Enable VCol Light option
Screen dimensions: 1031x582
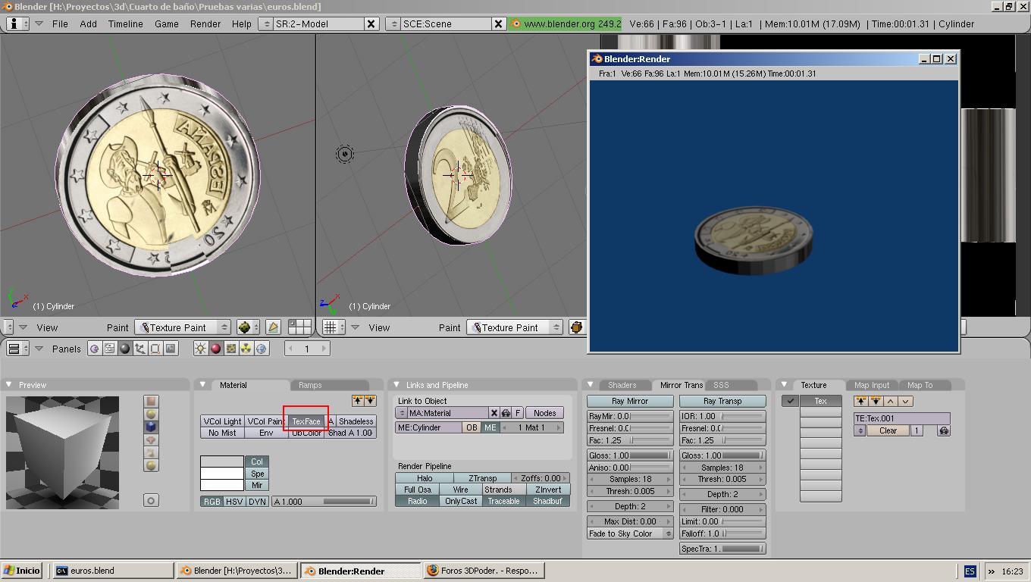coord(222,421)
